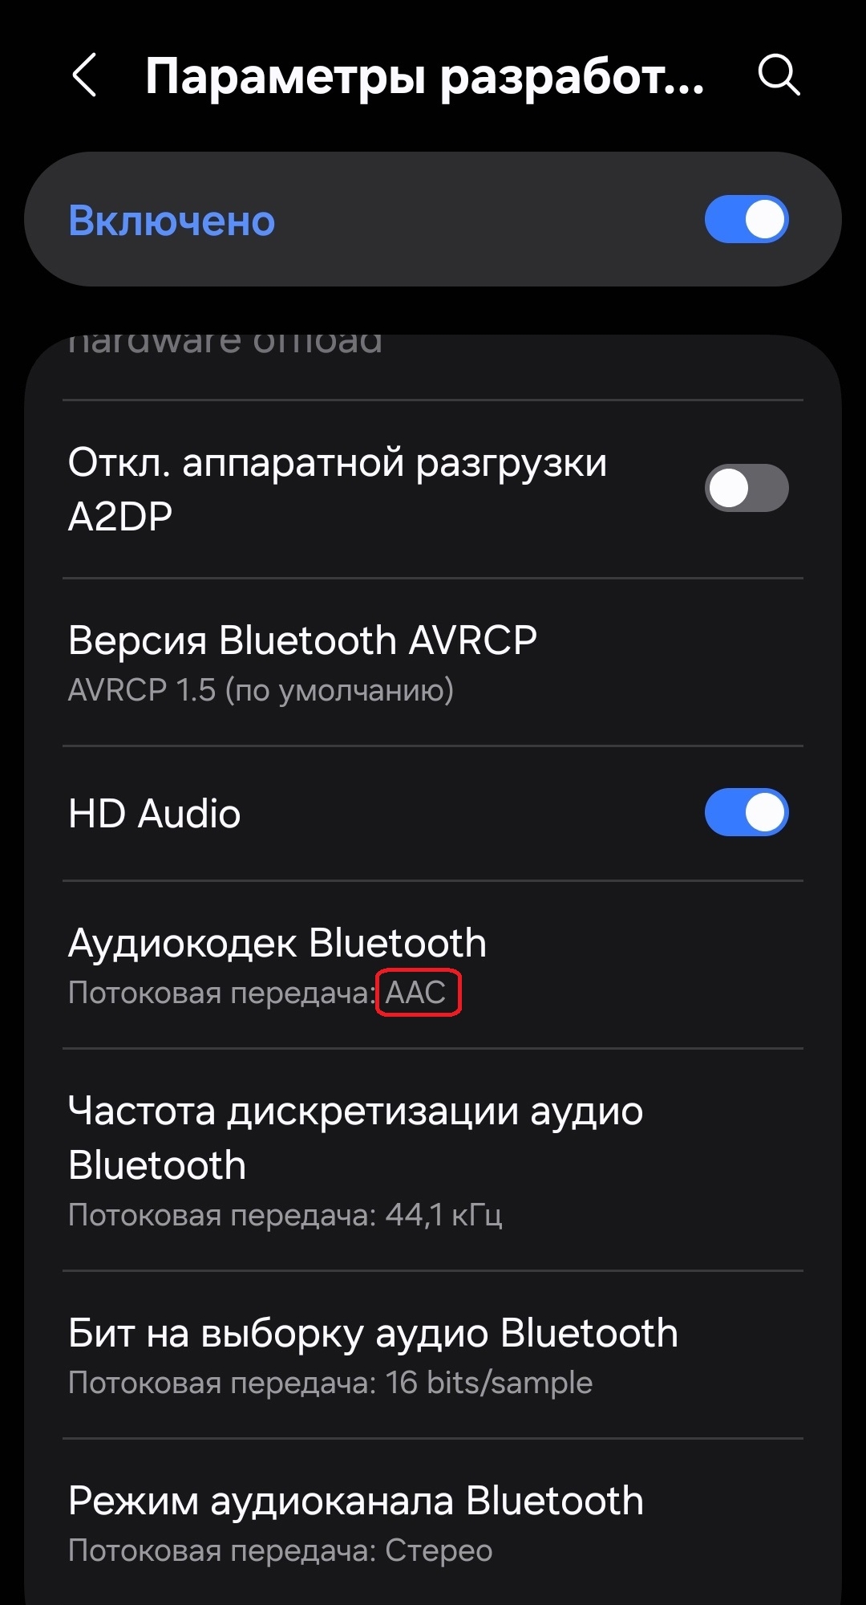Open Режим аудиоканала Bluetooth setting
This screenshot has height=1605, width=866.
click(x=433, y=1522)
